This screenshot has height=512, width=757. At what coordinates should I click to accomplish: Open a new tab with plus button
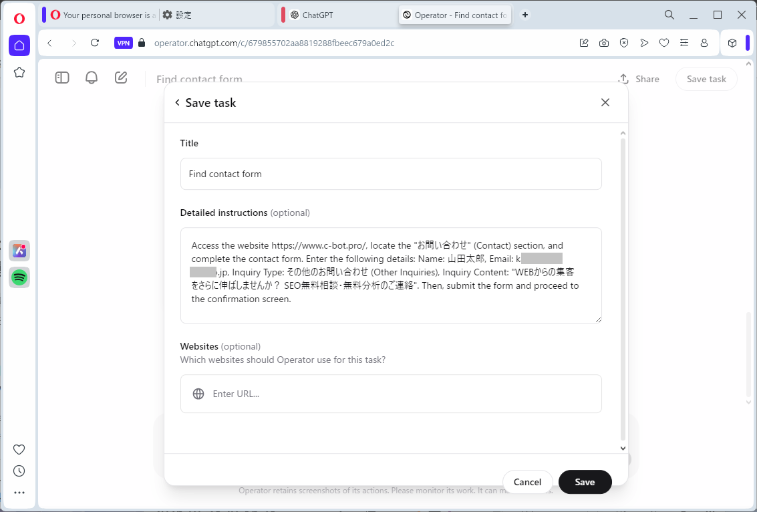pos(525,15)
